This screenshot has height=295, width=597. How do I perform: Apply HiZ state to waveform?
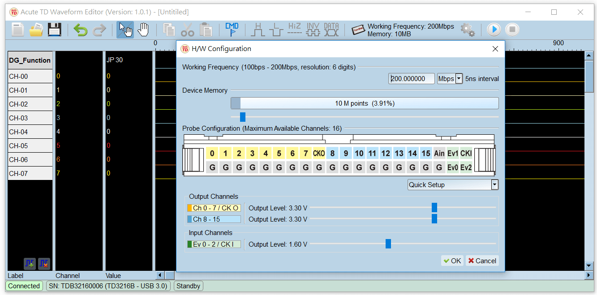(294, 29)
